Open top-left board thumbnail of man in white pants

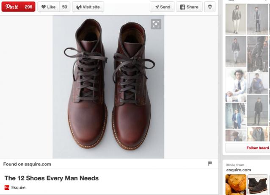[236, 19]
